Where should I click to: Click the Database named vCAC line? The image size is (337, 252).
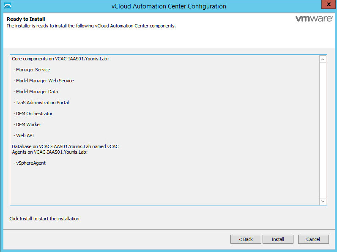(x=65, y=146)
